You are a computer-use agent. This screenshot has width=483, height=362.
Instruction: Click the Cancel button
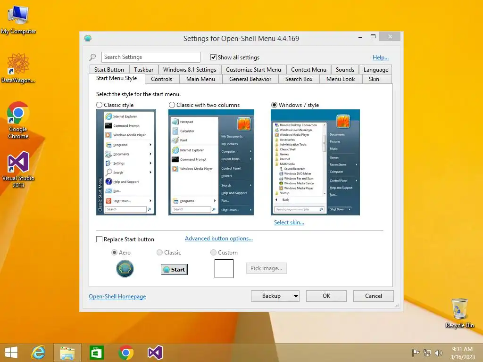point(374,296)
